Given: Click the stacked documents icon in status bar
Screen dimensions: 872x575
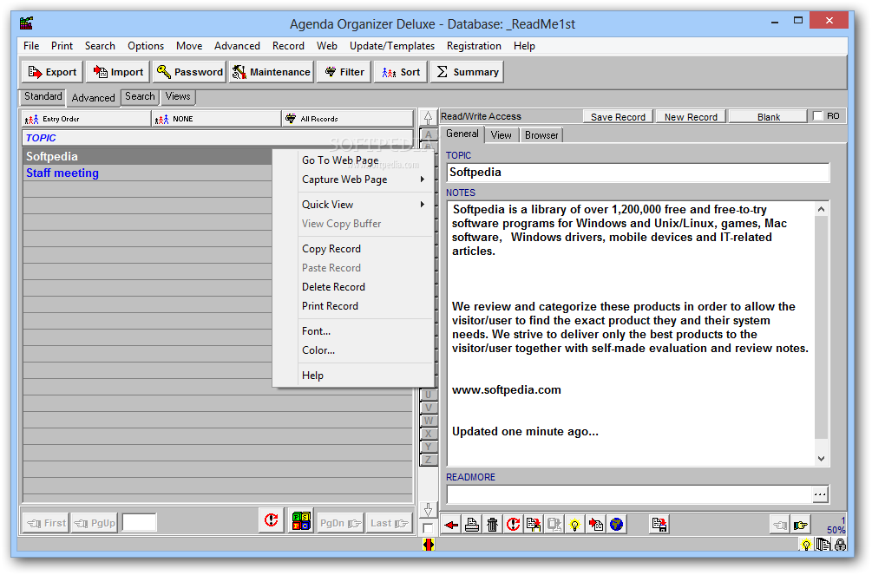Looking at the screenshot, I should pos(823,545).
